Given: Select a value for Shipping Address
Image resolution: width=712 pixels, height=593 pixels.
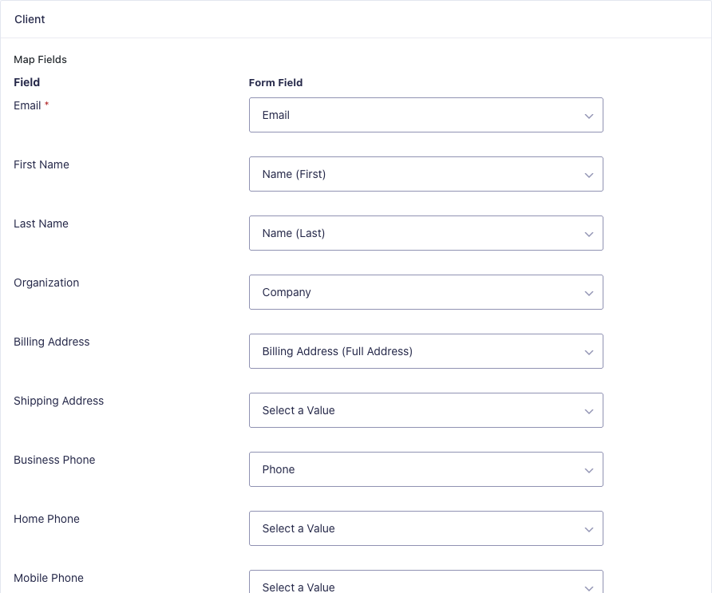Looking at the screenshot, I should (426, 410).
